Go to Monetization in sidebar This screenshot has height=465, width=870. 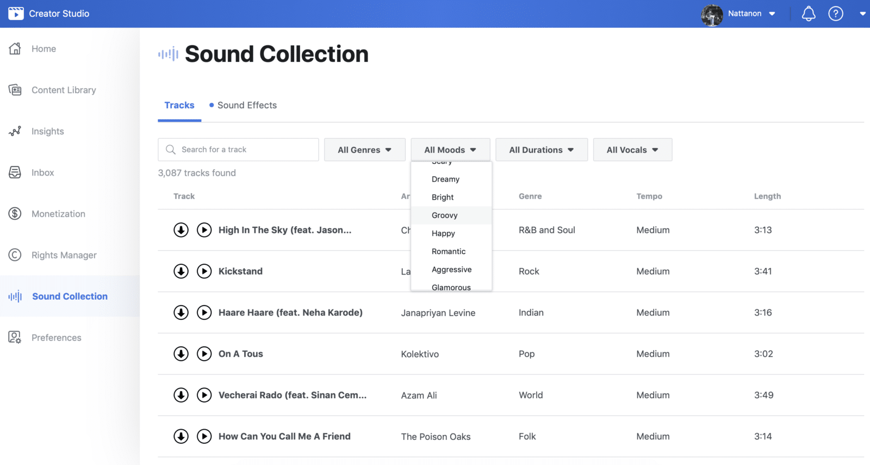(x=58, y=214)
